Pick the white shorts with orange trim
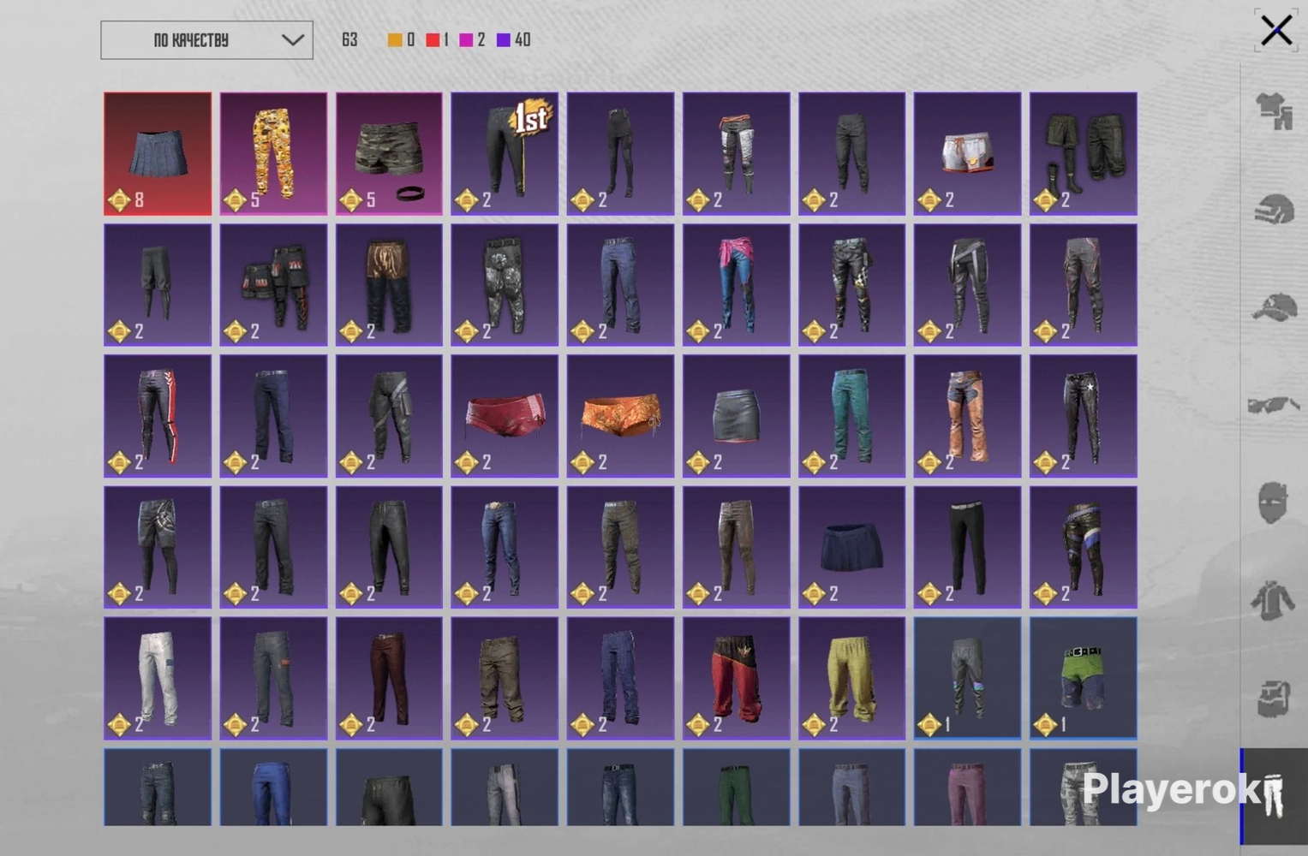Screen dimensions: 1308x856 point(967,153)
